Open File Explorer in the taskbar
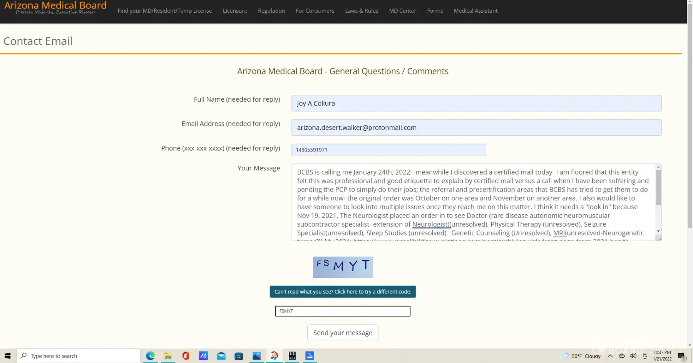Image resolution: width=693 pixels, height=363 pixels. (168, 356)
